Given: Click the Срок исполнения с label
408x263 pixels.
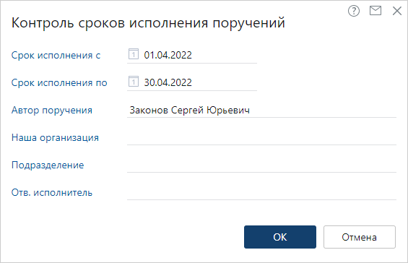Looking at the screenshot, I should 56,55.
